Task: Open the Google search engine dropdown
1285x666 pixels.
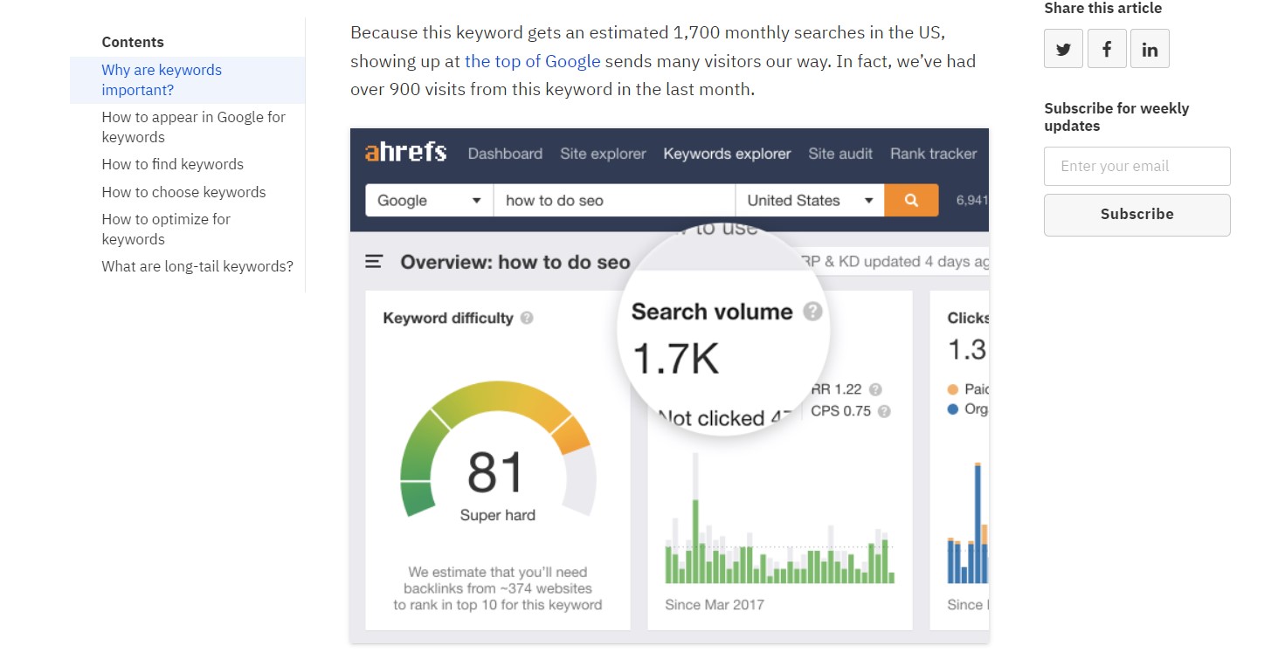Action: (x=429, y=200)
